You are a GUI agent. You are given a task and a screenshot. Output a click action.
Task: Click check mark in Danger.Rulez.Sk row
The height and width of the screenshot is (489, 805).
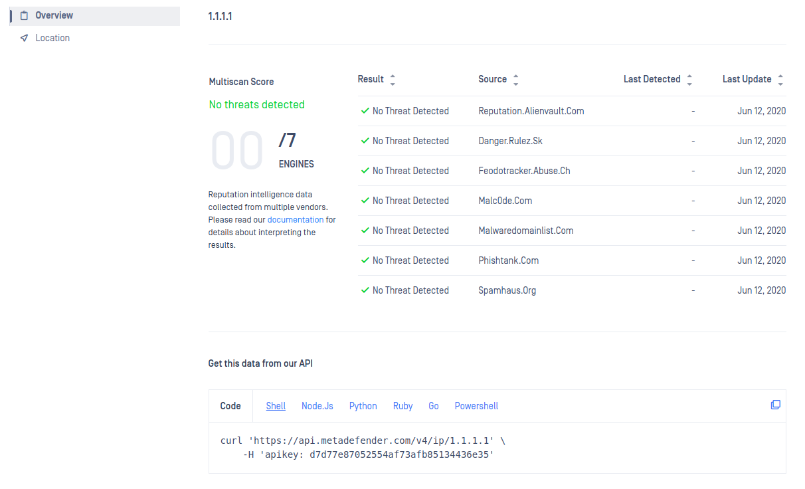point(365,141)
